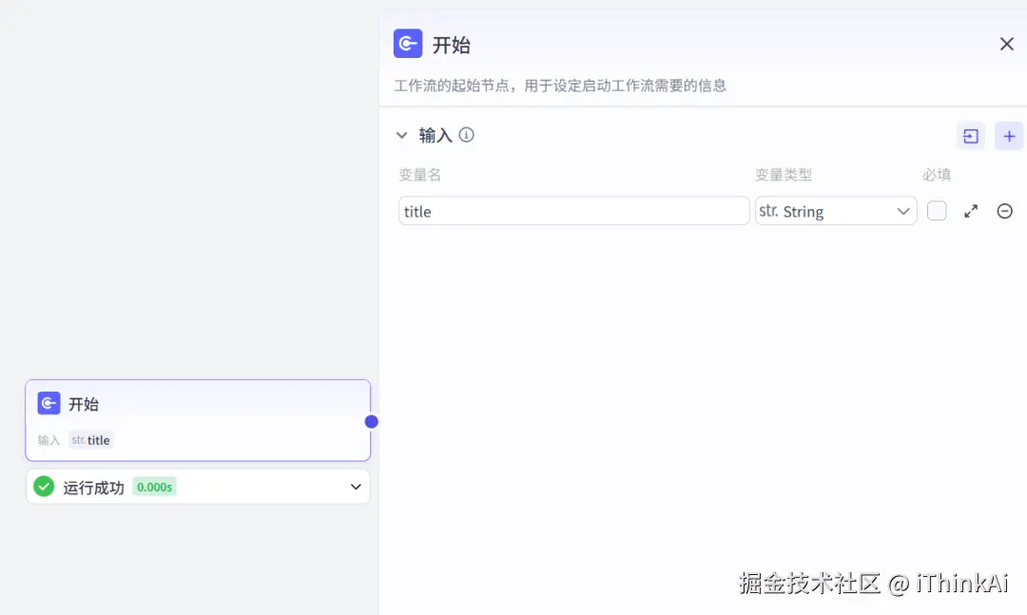The width and height of the screenshot is (1027, 615).
Task: Open the str. String variable type dropdown
Action: (x=835, y=211)
